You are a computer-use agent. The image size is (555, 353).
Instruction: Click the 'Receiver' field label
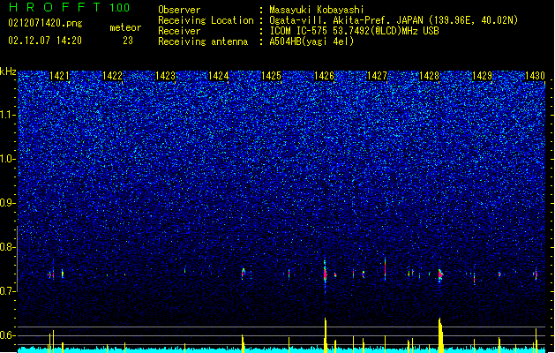(179, 31)
